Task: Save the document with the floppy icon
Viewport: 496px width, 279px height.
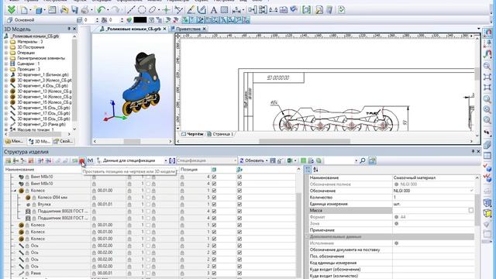Action: pos(74,10)
